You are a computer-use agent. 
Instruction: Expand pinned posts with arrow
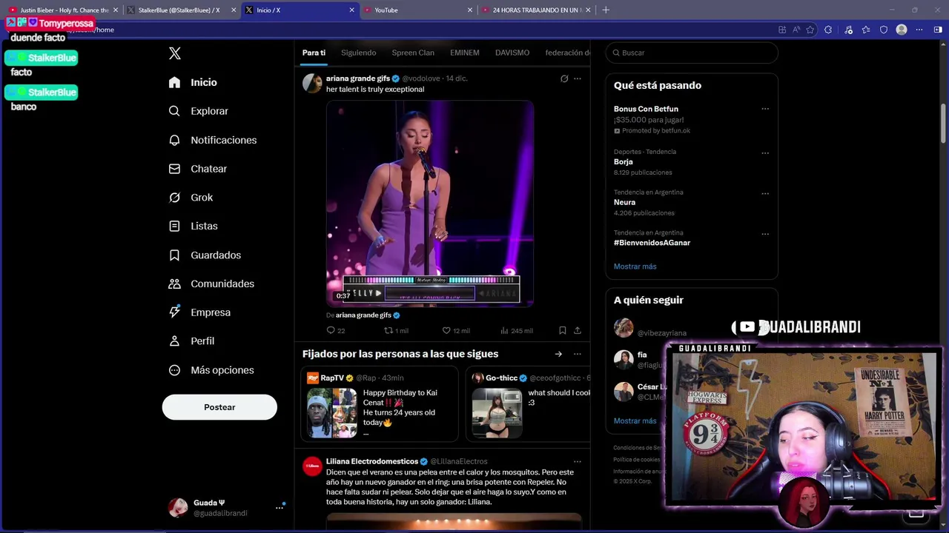pyautogui.click(x=558, y=354)
